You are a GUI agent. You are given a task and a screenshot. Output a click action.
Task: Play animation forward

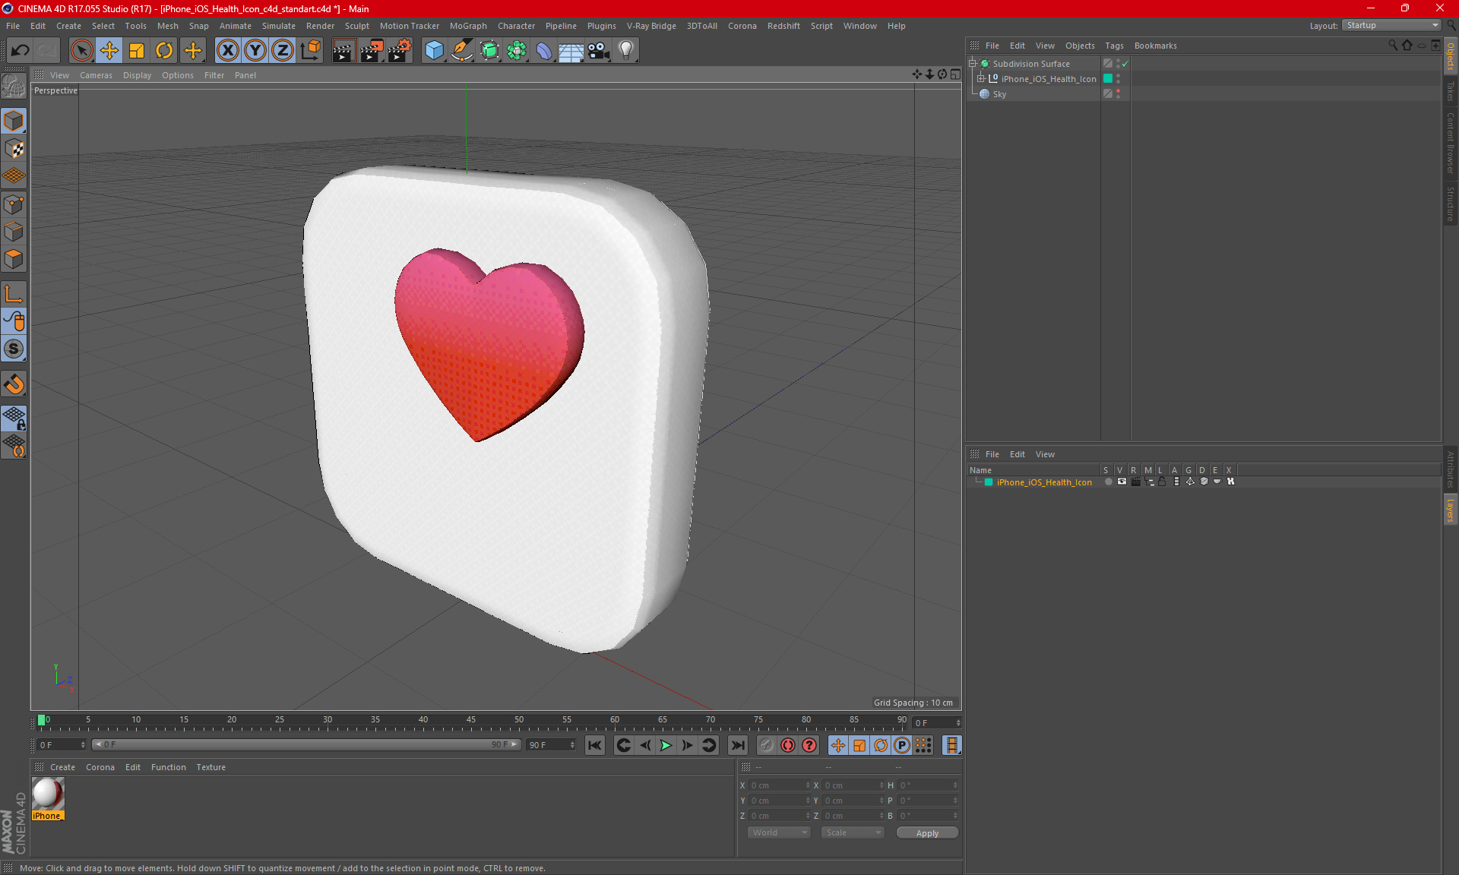coord(666,745)
